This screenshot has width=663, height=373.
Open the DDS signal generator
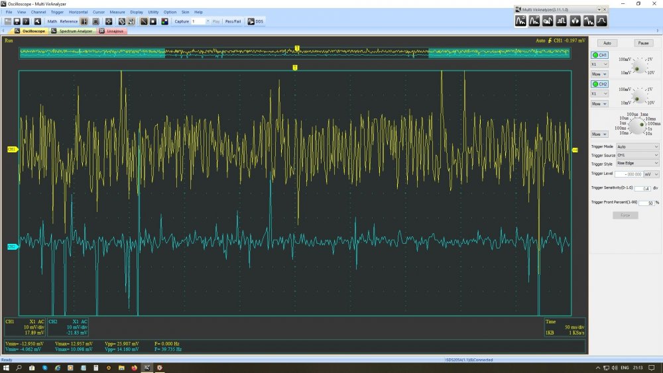(255, 21)
